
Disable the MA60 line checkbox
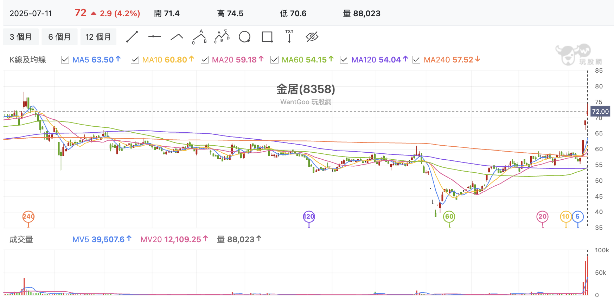(274, 60)
